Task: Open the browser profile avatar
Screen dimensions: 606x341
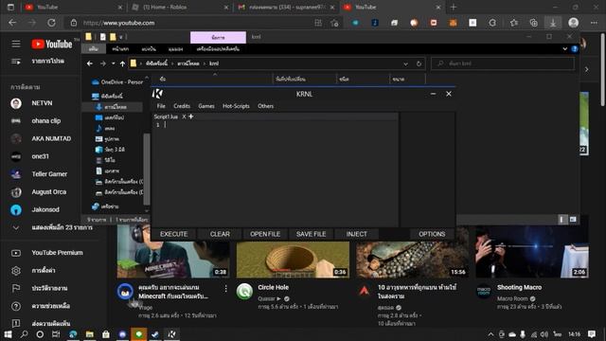Action: coord(573,23)
